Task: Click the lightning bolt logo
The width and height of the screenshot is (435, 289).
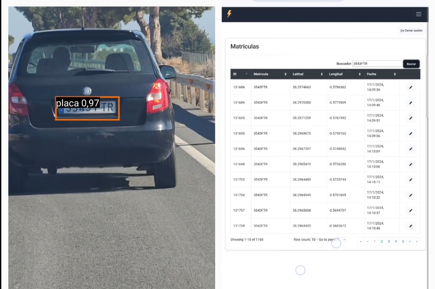Action: [x=229, y=14]
